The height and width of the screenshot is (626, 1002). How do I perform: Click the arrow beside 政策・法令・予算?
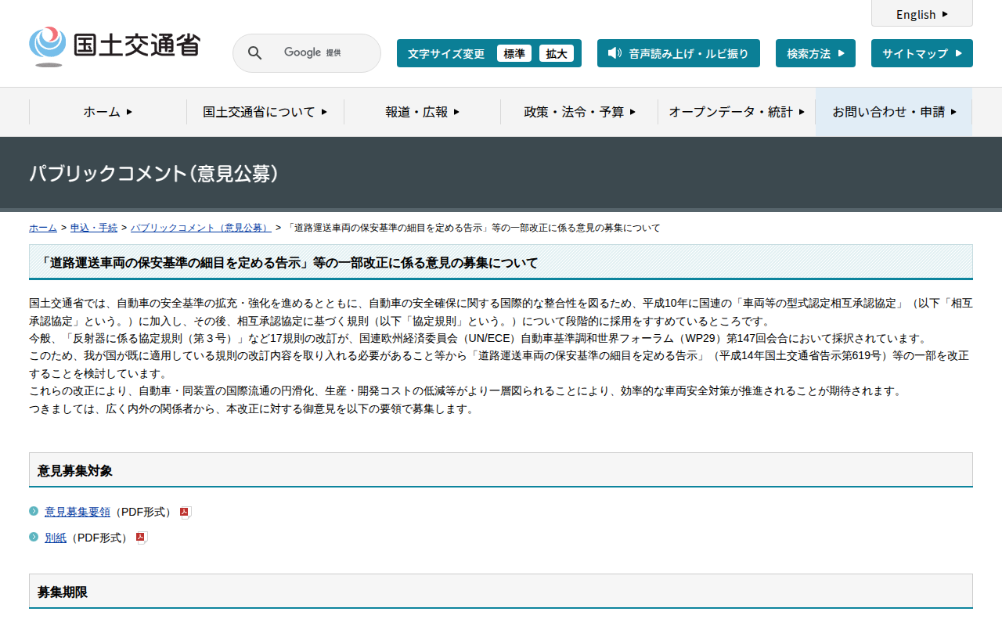click(x=633, y=112)
